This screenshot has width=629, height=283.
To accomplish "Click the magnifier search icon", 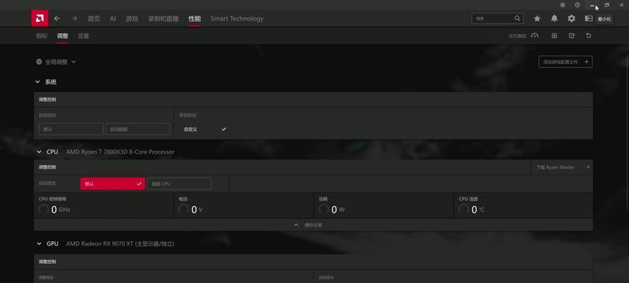I will tap(517, 18).
